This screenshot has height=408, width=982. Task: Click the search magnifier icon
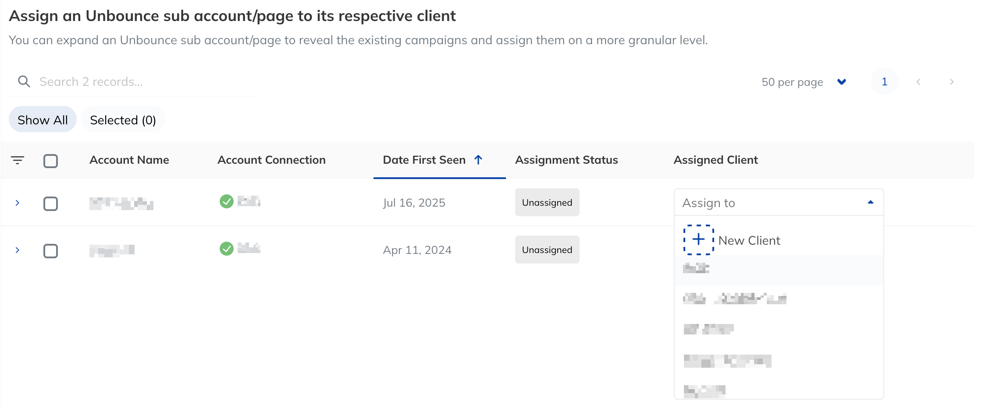pos(24,81)
